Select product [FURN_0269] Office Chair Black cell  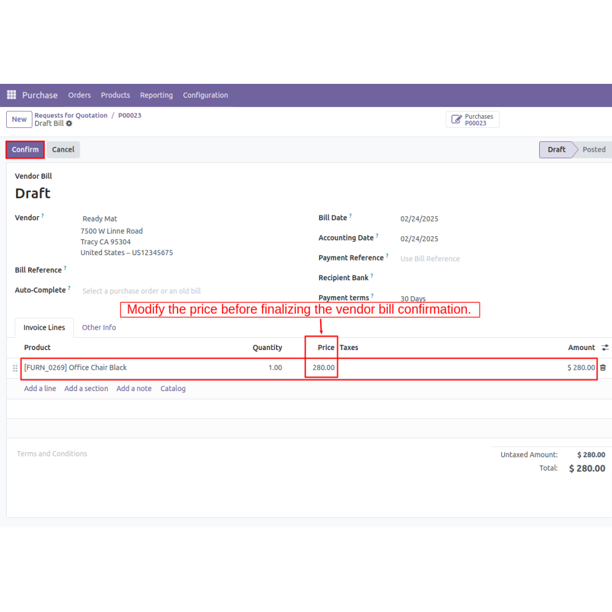coord(75,368)
